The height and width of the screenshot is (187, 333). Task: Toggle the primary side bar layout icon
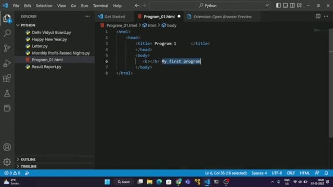278,6
